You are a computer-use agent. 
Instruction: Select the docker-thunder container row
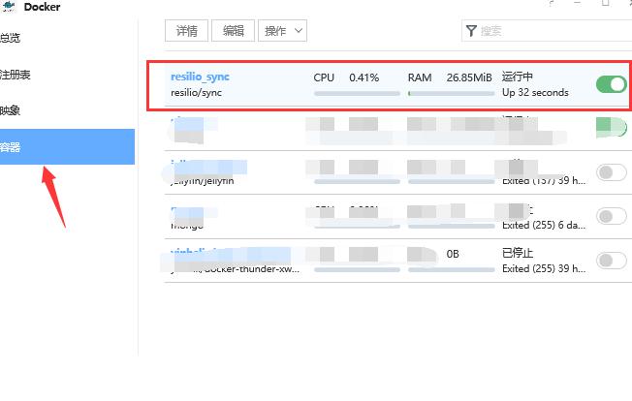233,260
